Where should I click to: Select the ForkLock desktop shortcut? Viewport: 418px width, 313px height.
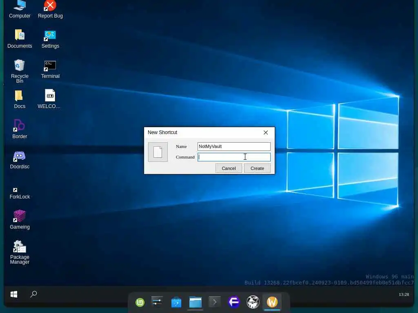[20, 193]
